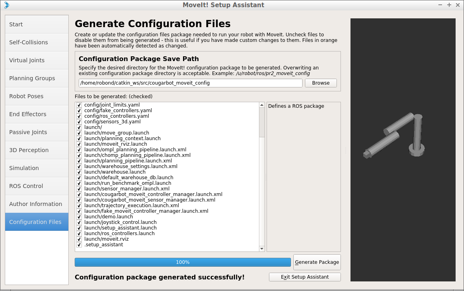The height and width of the screenshot is (291, 464).
Task: Open the 3D Perception tab
Action: (x=37, y=150)
